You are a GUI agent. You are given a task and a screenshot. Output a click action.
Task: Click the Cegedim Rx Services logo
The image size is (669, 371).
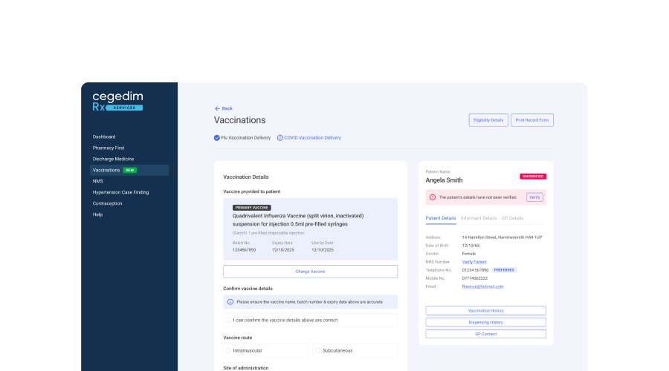117,102
